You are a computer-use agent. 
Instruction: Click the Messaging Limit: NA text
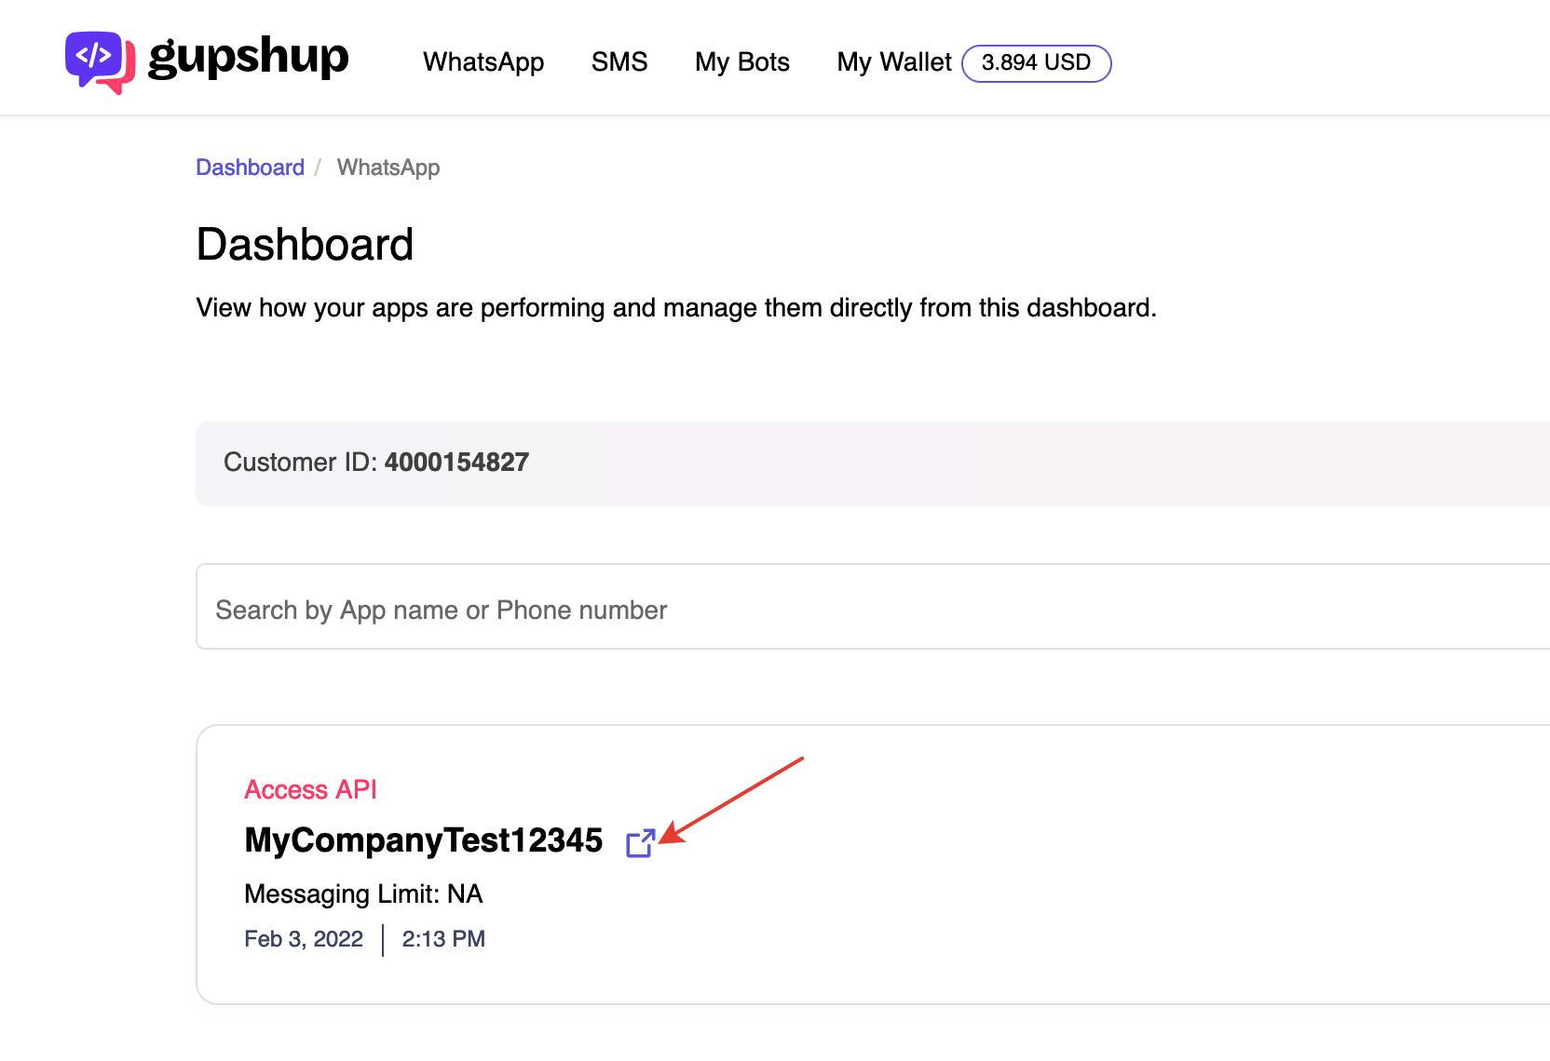[363, 894]
